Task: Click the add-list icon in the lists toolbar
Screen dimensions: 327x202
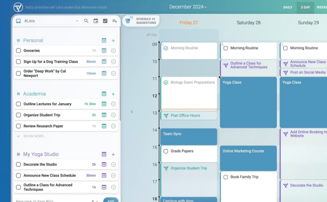Action: click(x=114, y=21)
